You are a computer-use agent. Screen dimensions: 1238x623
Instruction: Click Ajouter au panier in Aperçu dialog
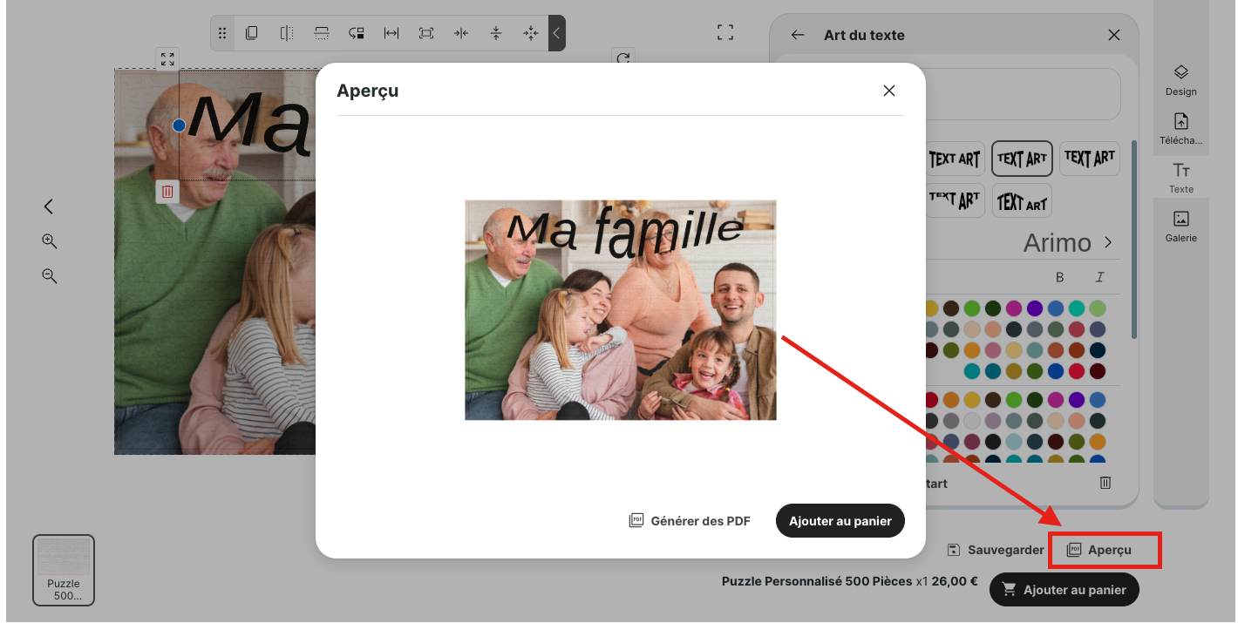840,521
